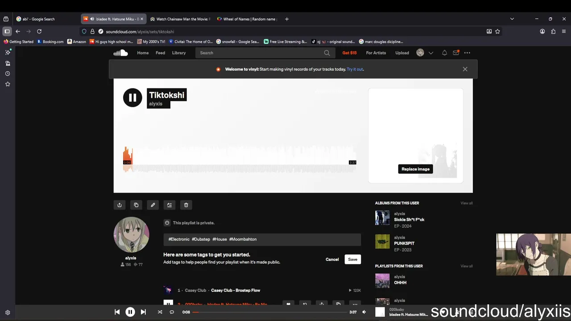Click the soundcloud.com address bar
Image resolution: width=571 pixels, height=321 pixels.
point(285,32)
